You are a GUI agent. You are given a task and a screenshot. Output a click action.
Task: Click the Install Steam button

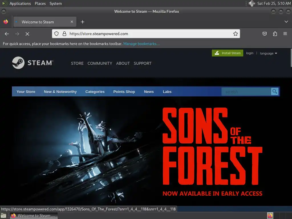pos(227,53)
